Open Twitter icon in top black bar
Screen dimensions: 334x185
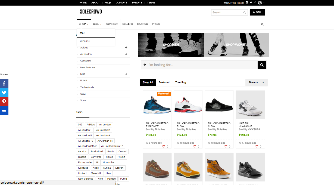pyautogui.click(x=251, y=2)
